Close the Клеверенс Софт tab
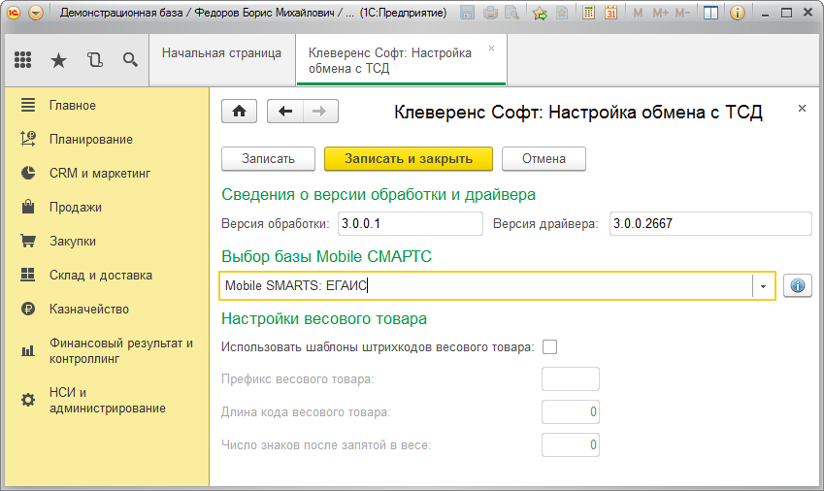The height and width of the screenshot is (491, 824). point(491,48)
